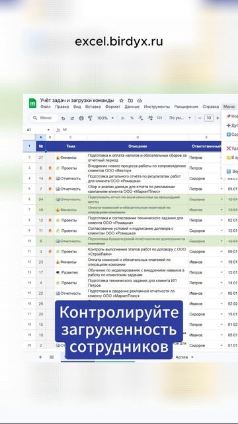
Task: Open the 100% zoom dropdown
Action: tap(106, 118)
